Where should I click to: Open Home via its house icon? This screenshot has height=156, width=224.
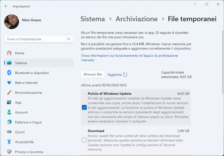click(9, 53)
